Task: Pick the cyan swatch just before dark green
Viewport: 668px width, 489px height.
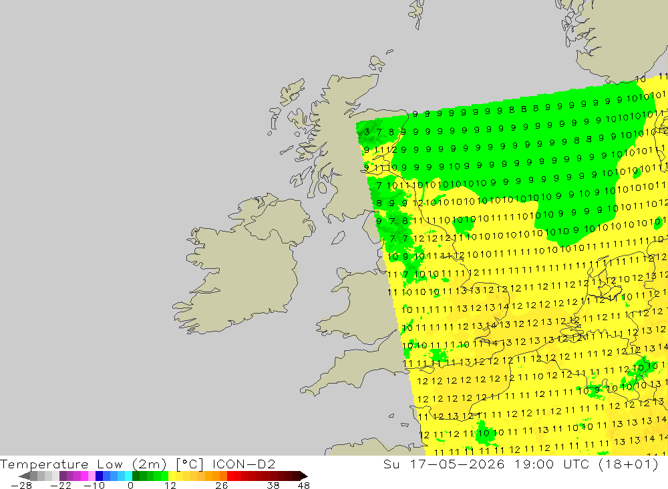Action: pos(128,476)
